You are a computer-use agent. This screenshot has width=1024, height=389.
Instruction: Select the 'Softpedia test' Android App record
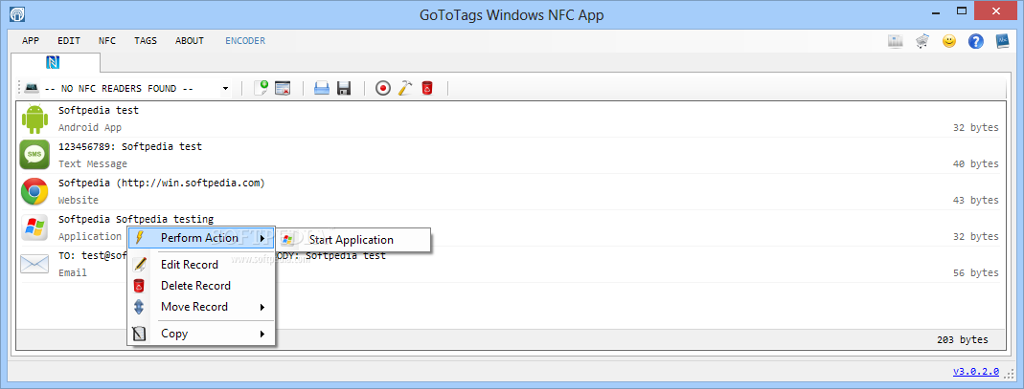pos(510,119)
